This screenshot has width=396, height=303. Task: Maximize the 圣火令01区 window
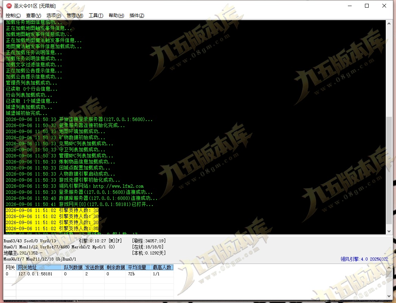coord(367,6)
